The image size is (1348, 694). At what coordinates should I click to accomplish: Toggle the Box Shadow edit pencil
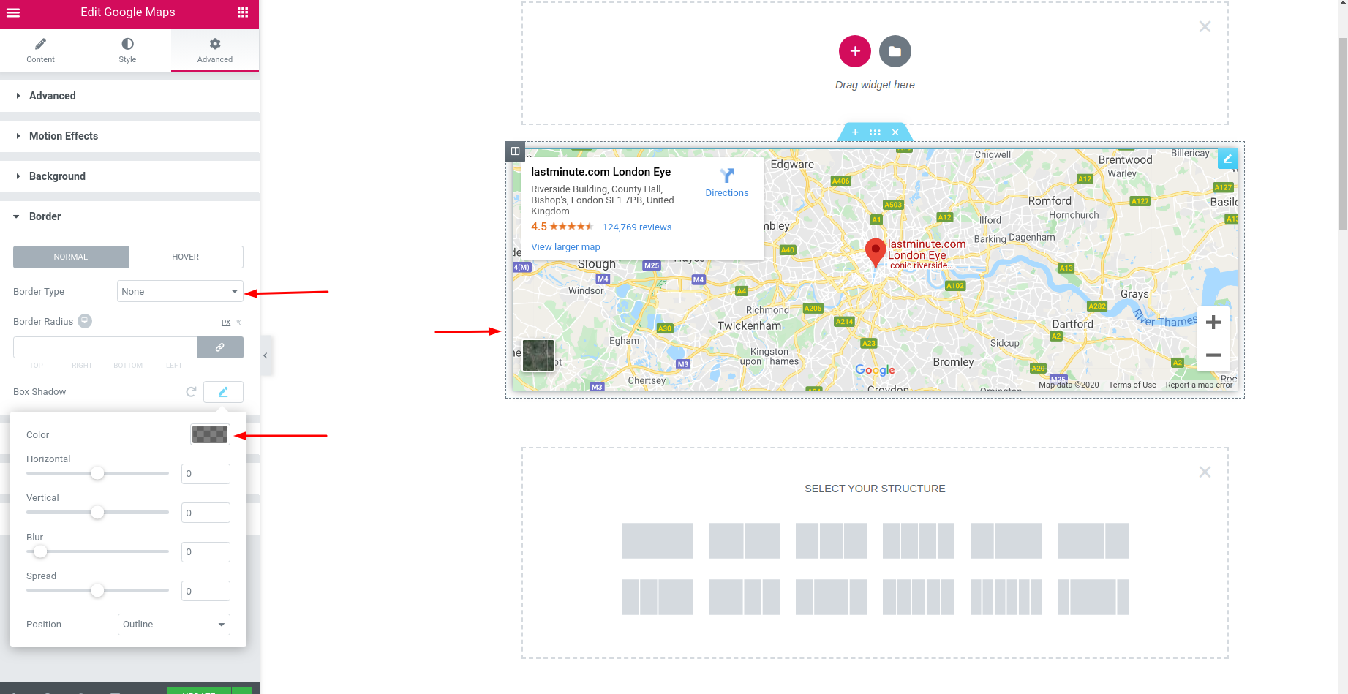click(x=223, y=392)
